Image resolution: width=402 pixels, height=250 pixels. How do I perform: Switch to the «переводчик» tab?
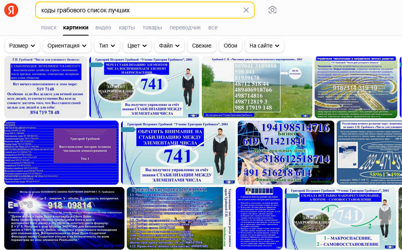click(185, 28)
